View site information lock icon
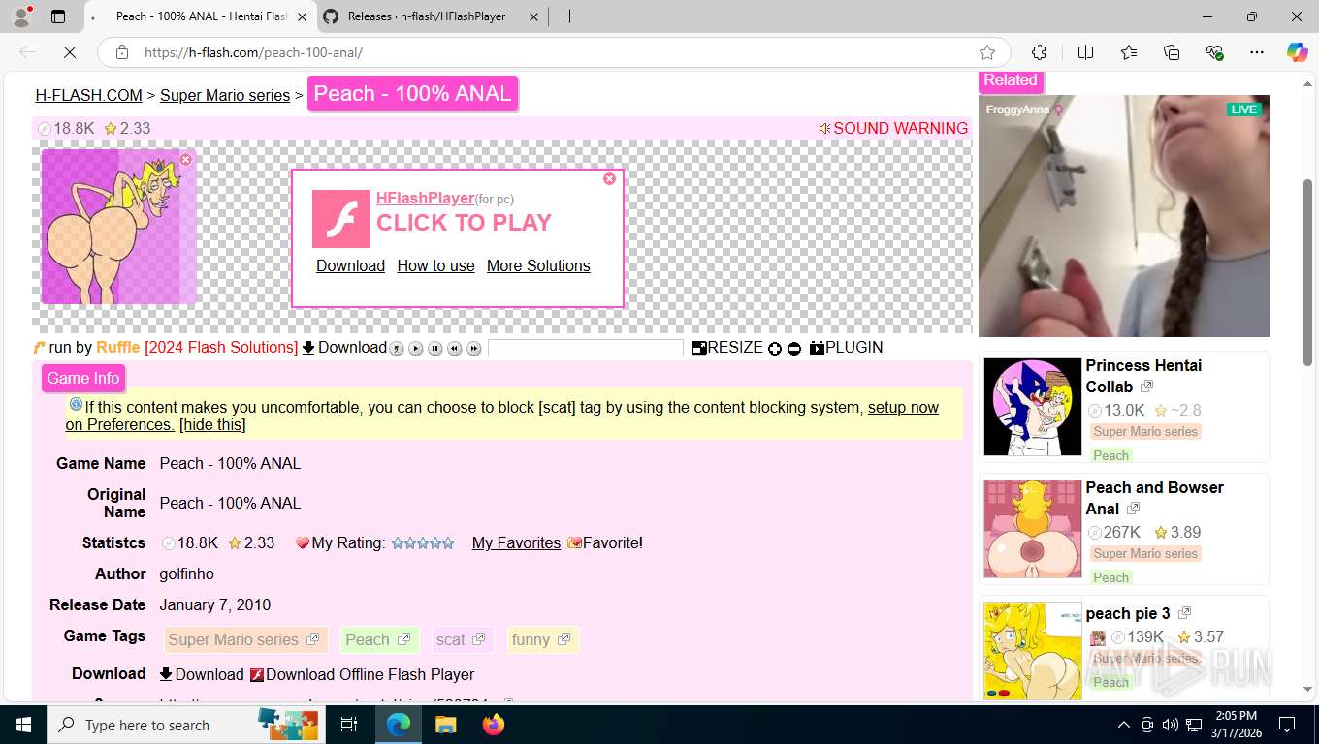The height and width of the screenshot is (744, 1319). (x=122, y=52)
